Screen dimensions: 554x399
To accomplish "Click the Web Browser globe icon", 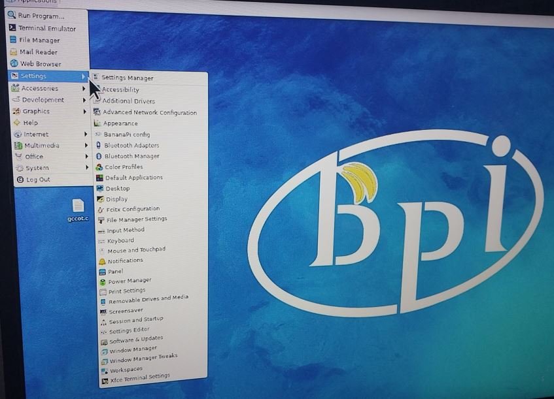I will [14, 63].
